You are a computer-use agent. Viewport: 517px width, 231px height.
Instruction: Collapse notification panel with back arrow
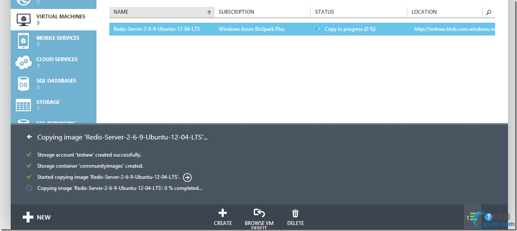[29, 137]
